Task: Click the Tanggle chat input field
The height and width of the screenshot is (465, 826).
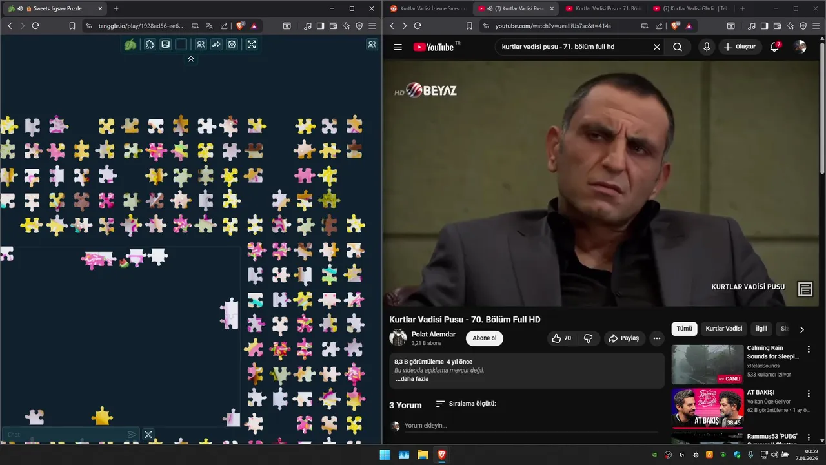Action: (65, 435)
